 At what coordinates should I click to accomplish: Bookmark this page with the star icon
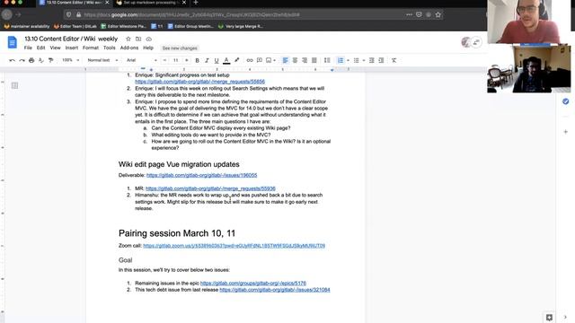[438, 14]
